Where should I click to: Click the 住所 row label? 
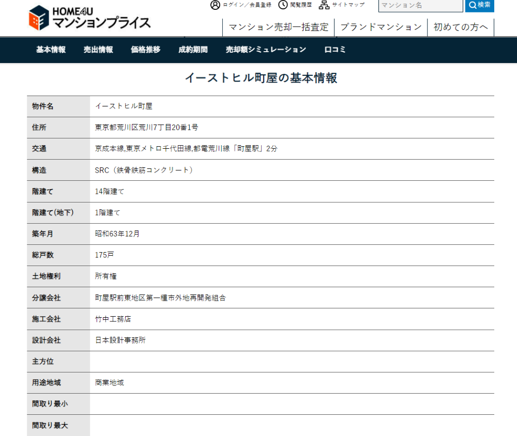pos(39,128)
